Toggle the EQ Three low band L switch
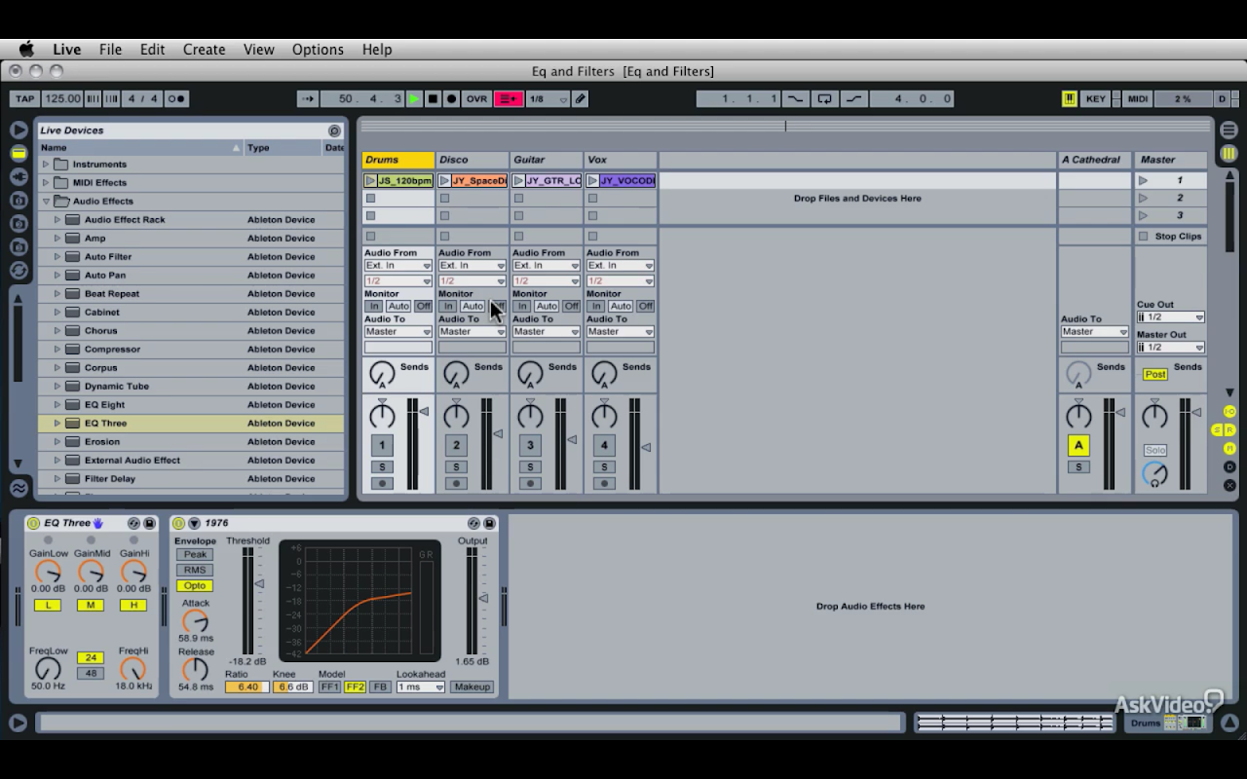The image size is (1247, 779). point(47,605)
